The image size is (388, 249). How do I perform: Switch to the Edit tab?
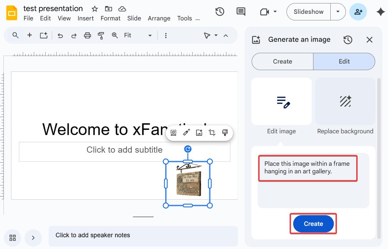[x=344, y=61]
